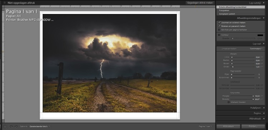Viewport: 268px width, 130px height.
Task: Enable the Contour checkbox
Action: (219, 35)
